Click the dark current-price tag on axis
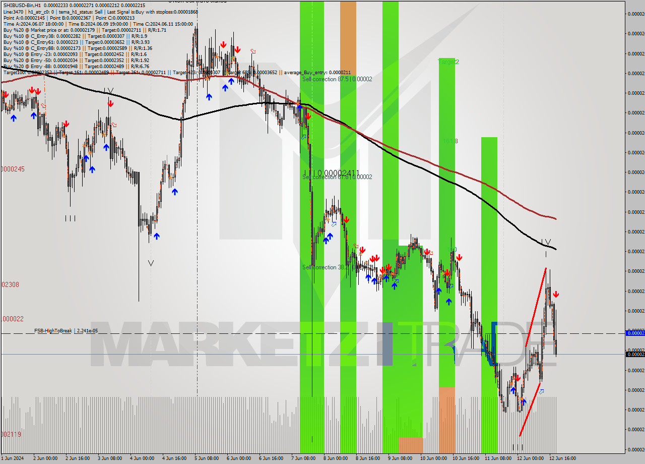Screen dimensions: 645x464 point(635,354)
